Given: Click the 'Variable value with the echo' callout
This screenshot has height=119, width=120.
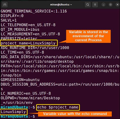Looking at the screenshot, I should pos(75,114).
